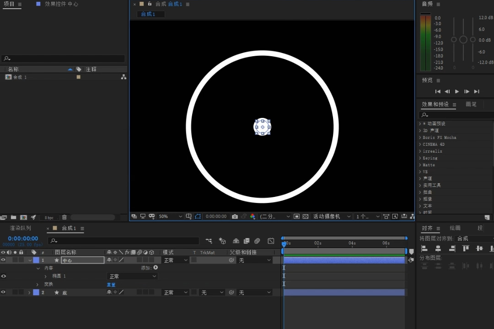Image resolution: width=494 pixels, height=329 pixels.
Task: Click the 3D glasses preview icon in viewer
Action: 152,216
